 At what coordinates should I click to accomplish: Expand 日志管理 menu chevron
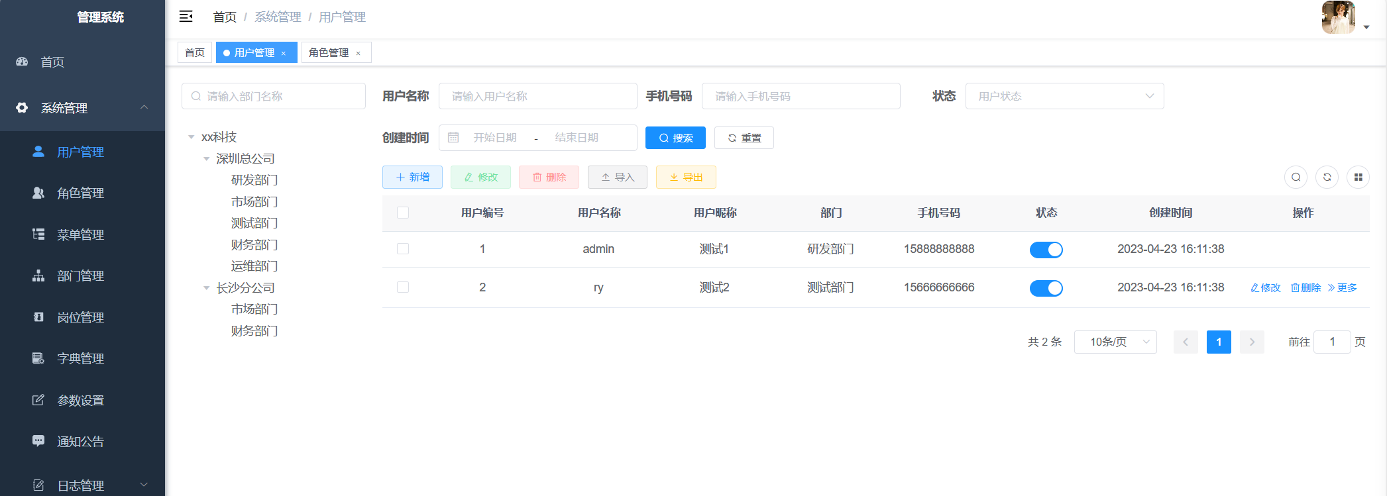click(144, 485)
